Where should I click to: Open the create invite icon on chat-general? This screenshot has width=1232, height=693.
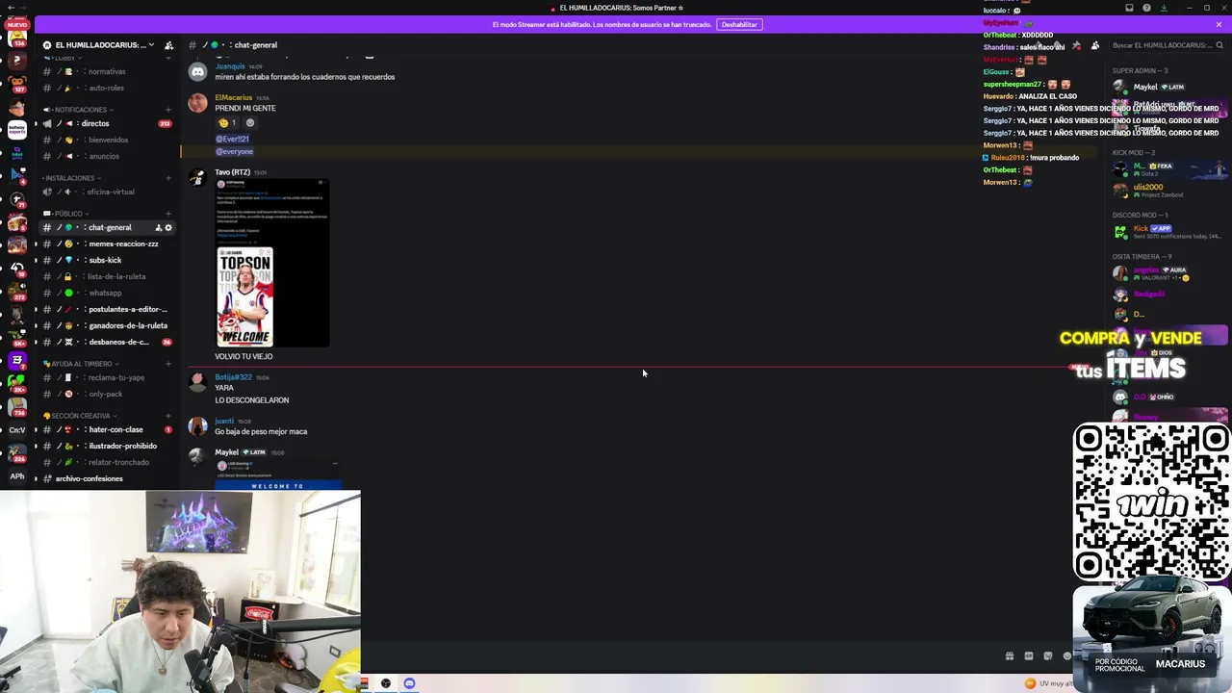(x=159, y=228)
